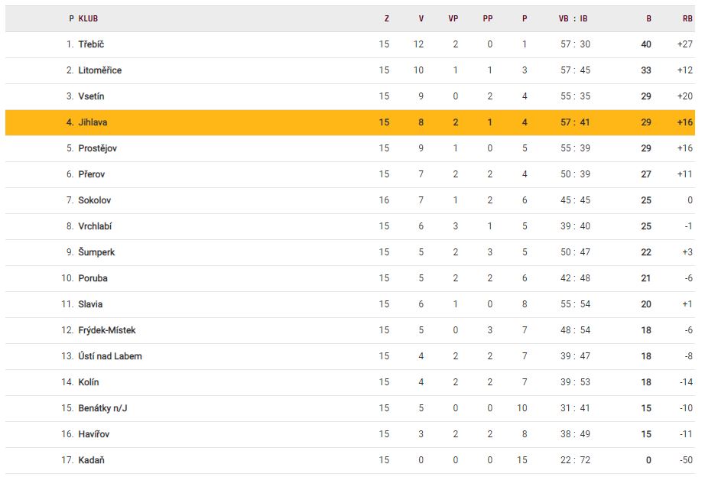The width and height of the screenshot is (705, 477).
Task: Select the Sokolov club entry
Action: tap(94, 200)
